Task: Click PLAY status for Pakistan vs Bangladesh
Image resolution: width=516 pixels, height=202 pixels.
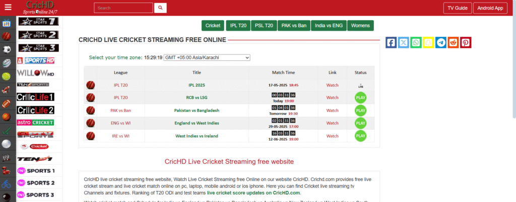Action: tap(361, 110)
